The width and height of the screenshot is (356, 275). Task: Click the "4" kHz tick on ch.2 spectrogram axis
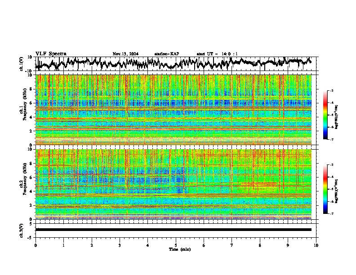(31, 191)
